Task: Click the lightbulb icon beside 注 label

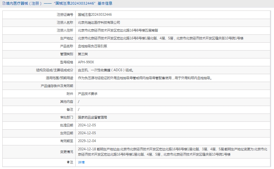Action: coord(68,162)
